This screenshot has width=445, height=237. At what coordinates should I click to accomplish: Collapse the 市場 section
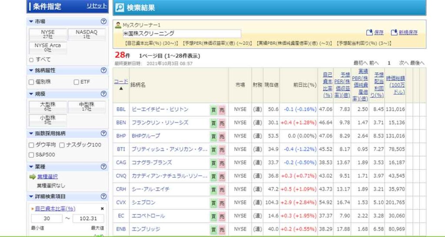(31, 21)
